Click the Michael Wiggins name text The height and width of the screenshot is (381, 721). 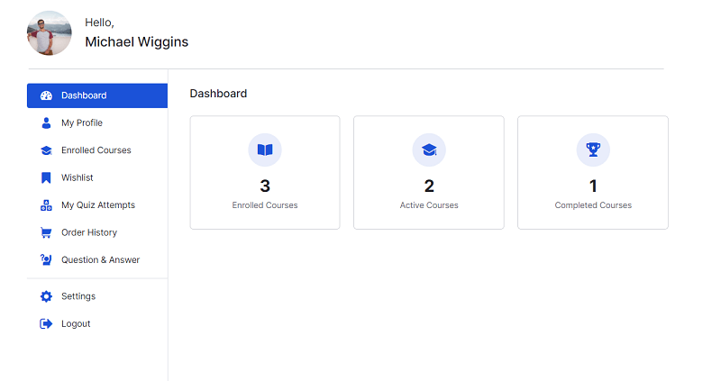click(137, 41)
